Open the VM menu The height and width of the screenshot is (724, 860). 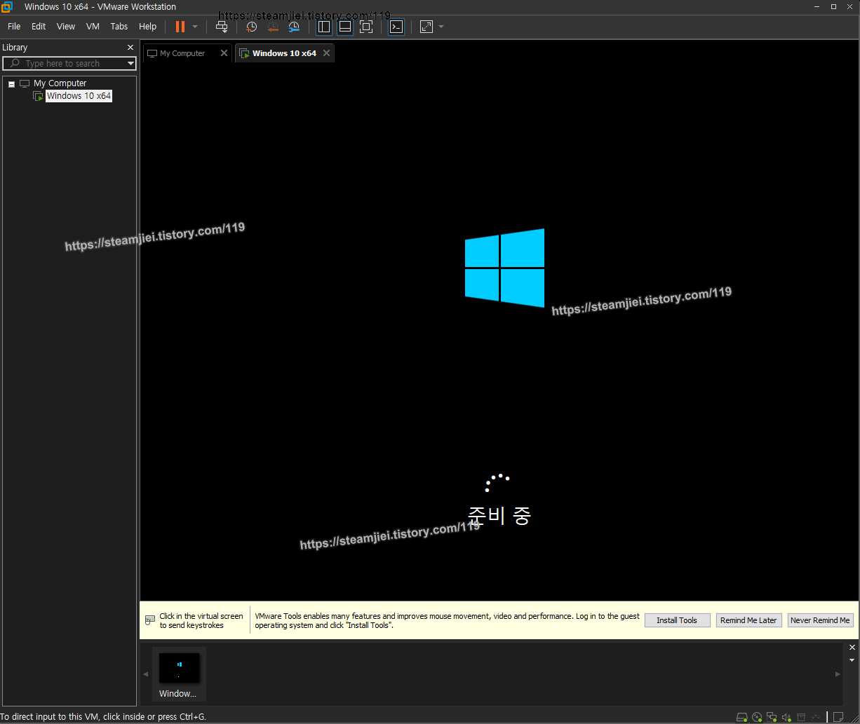[92, 27]
